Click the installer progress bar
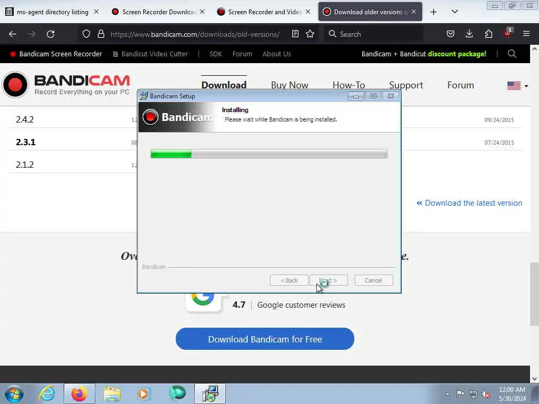The width and height of the screenshot is (539, 404). 269,154
